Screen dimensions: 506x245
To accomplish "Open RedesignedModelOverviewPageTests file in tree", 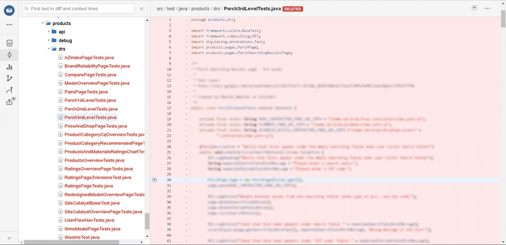I will [104, 194].
